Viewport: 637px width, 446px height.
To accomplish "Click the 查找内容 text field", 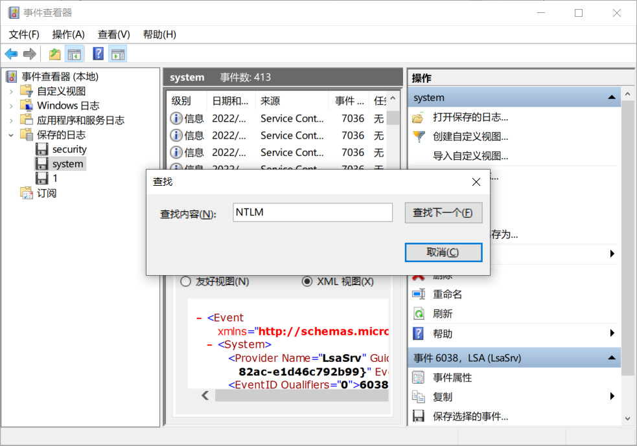I will click(x=312, y=213).
